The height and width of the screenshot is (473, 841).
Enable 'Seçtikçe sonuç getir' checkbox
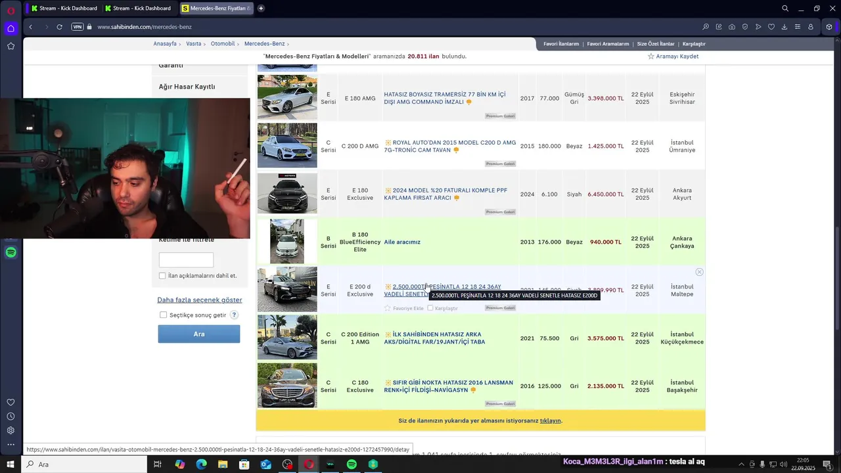163,315
